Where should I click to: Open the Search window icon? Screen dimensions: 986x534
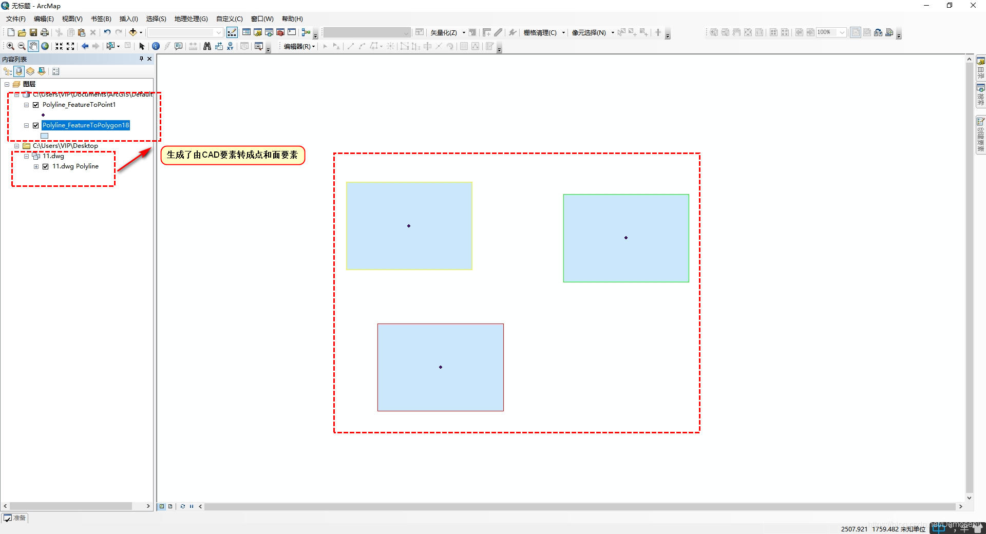269,32
